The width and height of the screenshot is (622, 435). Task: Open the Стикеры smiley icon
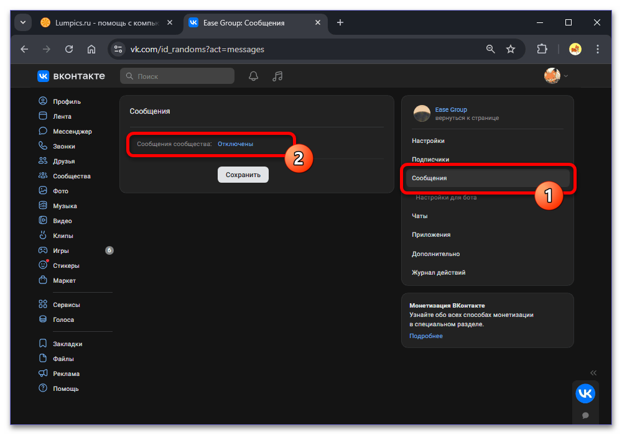[43, 265]
